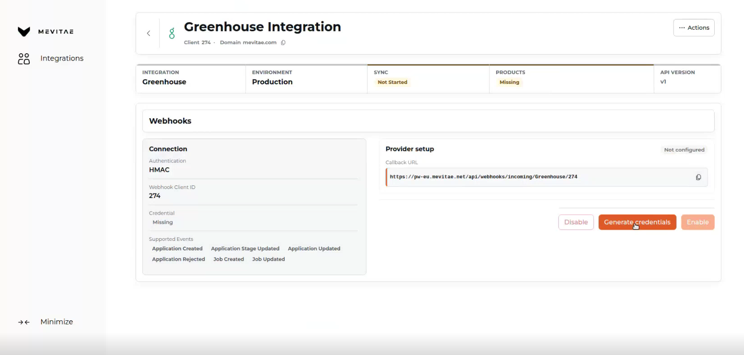Click the green Greenhouse logo icon

click(x=172, y=33)
